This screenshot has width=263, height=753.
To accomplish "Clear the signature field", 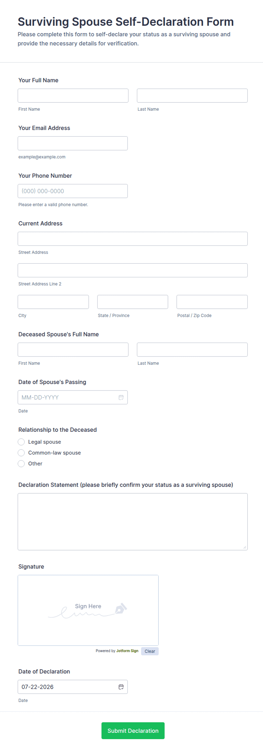I will point(150,651).
